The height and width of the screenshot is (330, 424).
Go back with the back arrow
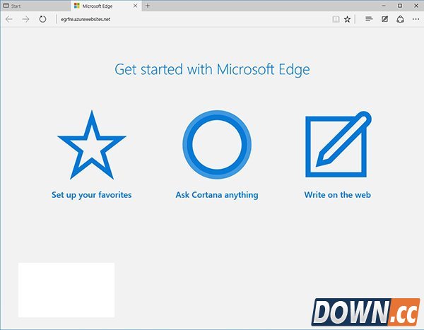click(9, 19)
